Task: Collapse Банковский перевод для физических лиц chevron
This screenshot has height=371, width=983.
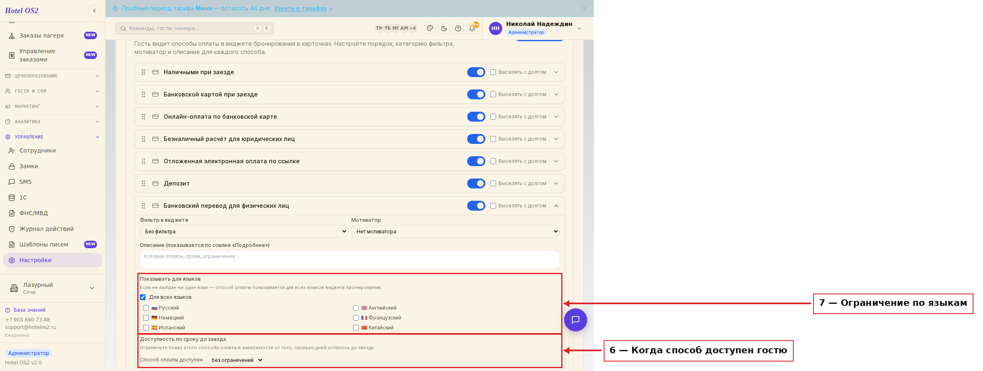Action: tap(556, 206)
